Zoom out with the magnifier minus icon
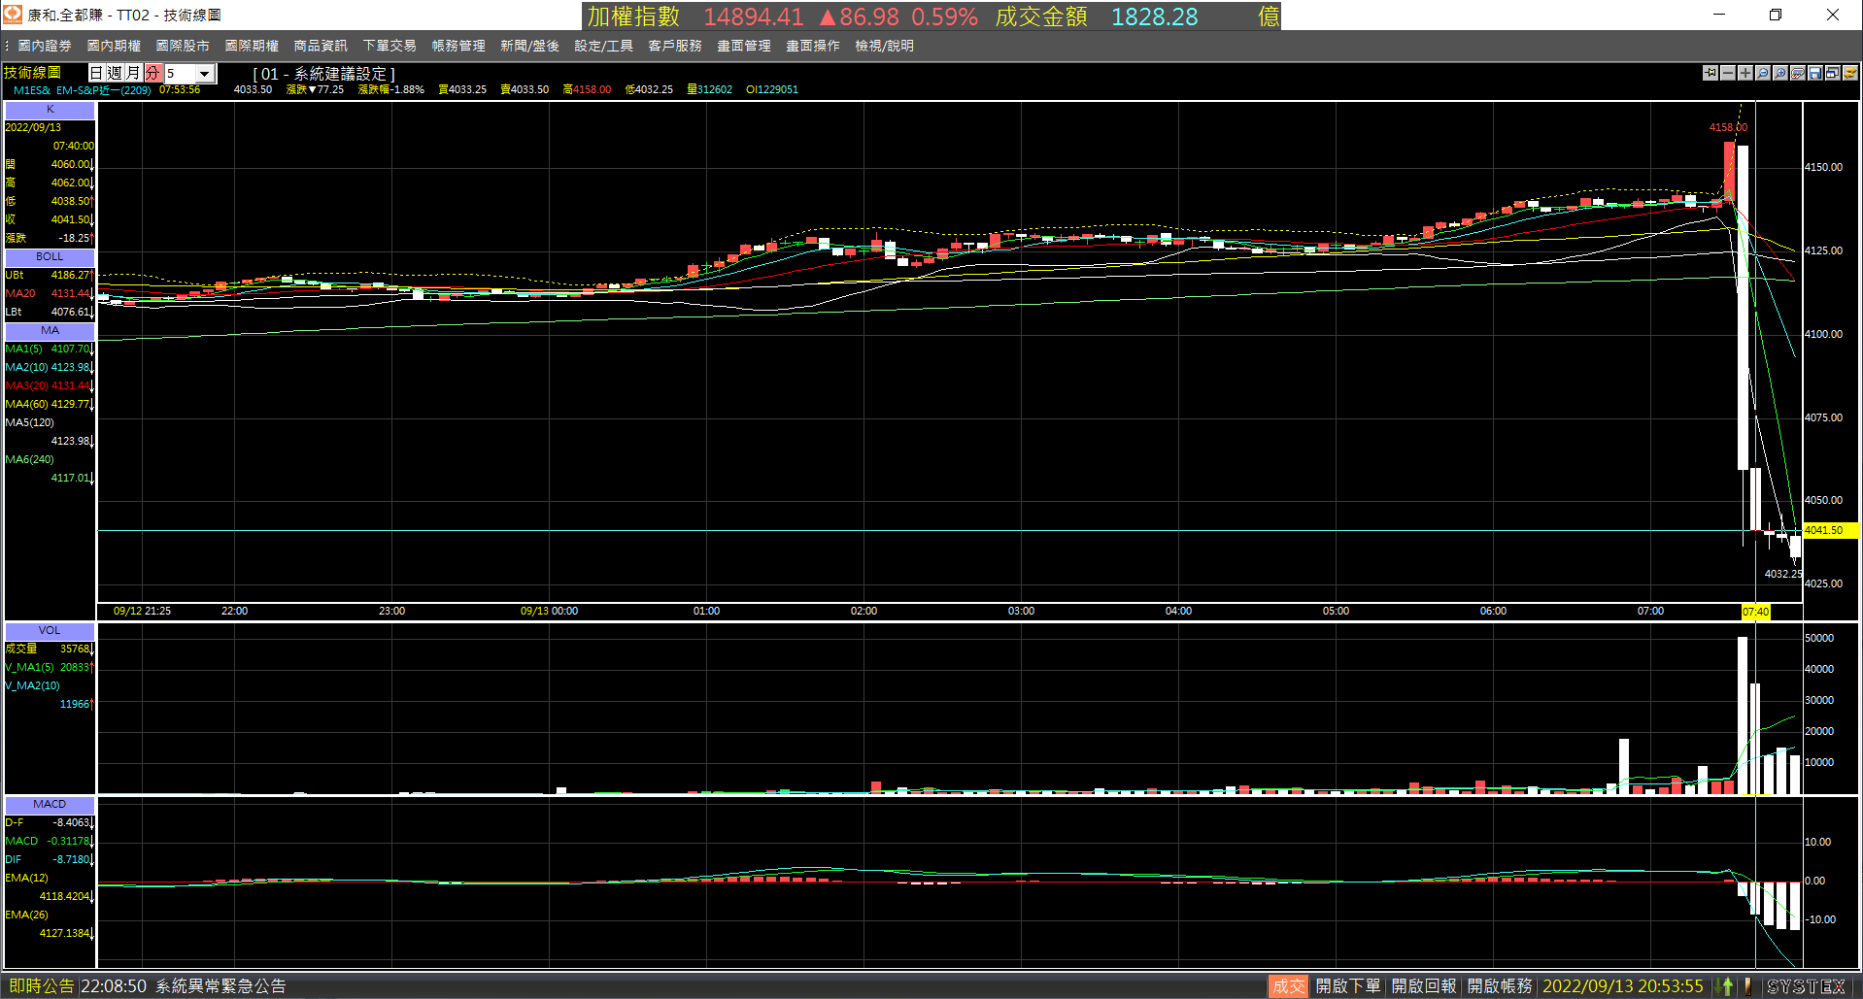 tap(1763, 73)
